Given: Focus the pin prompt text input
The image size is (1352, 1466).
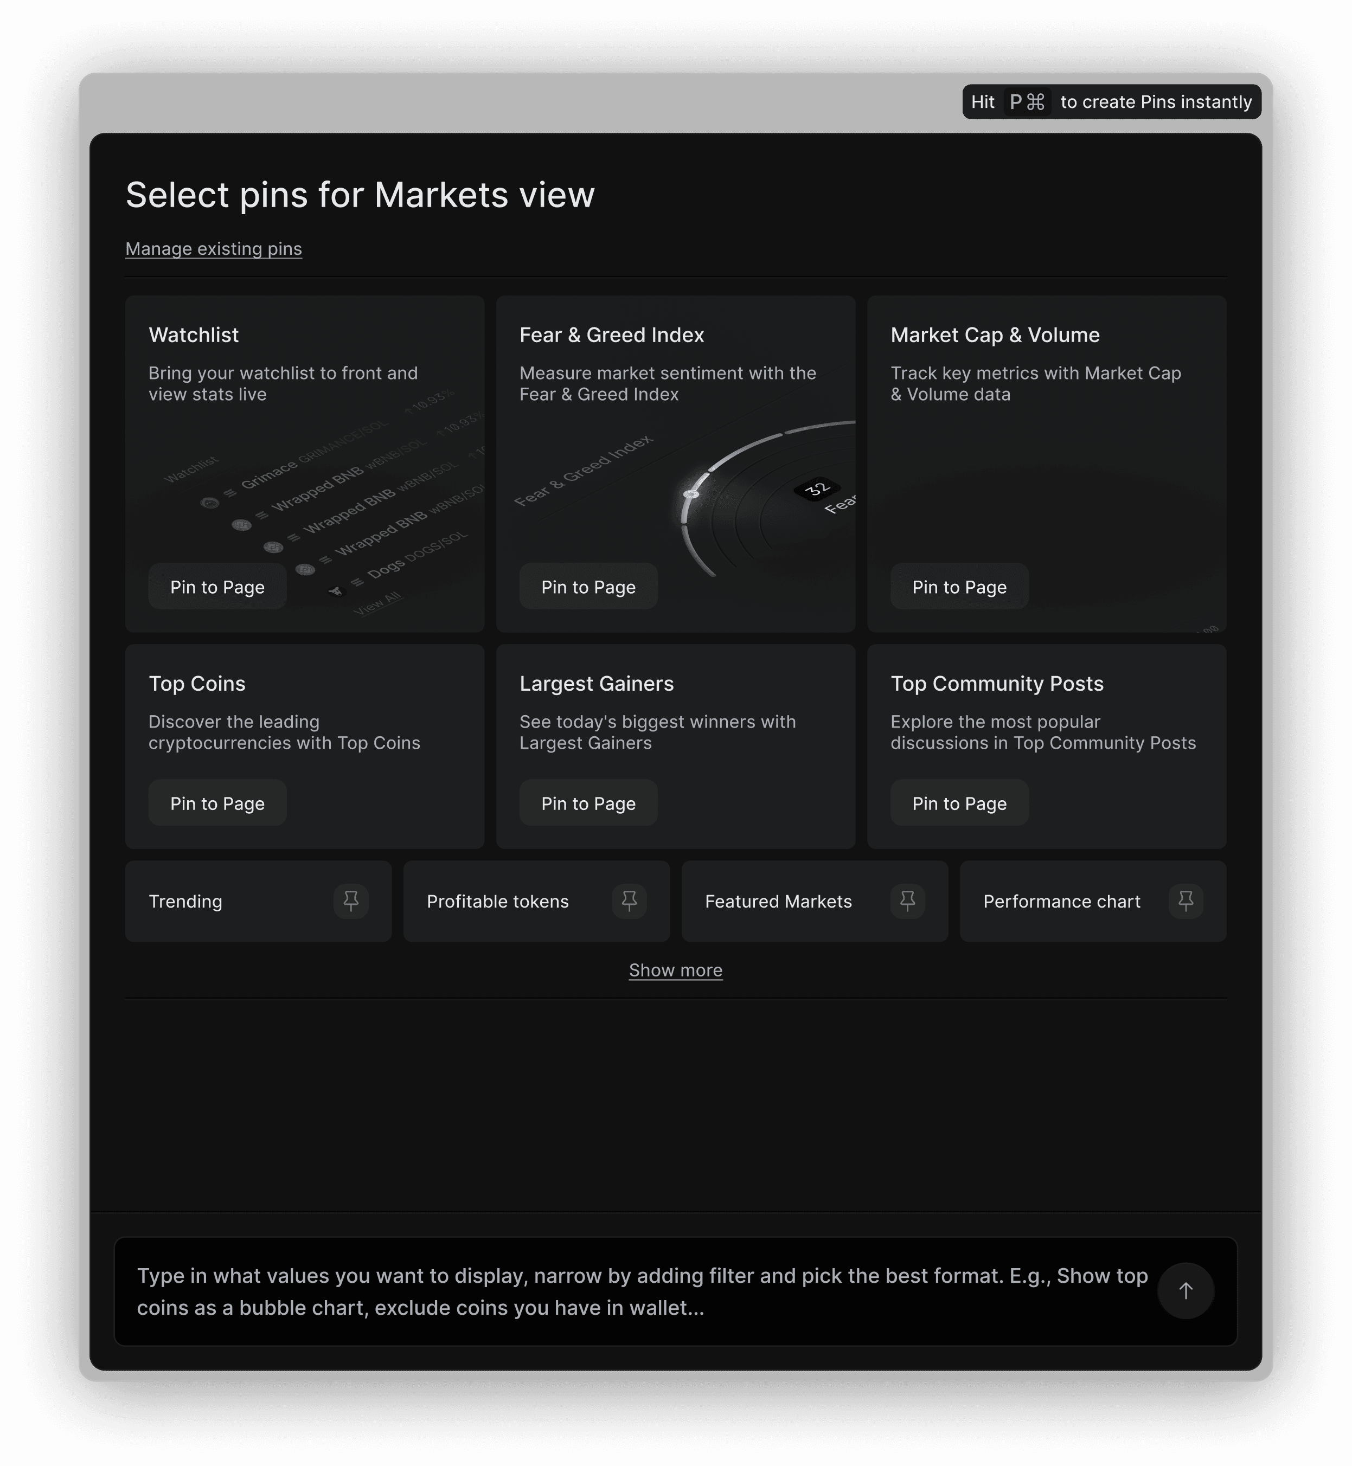Looking at the screenshot, I should [x=637, y=1291].
